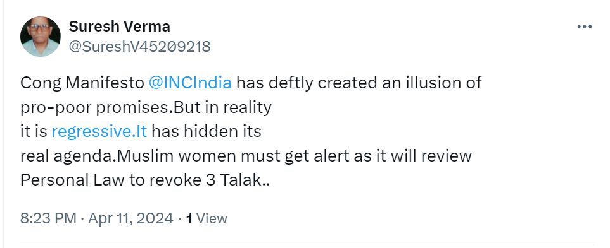Click the phrase 'created an illusion of'

[400, 83]
